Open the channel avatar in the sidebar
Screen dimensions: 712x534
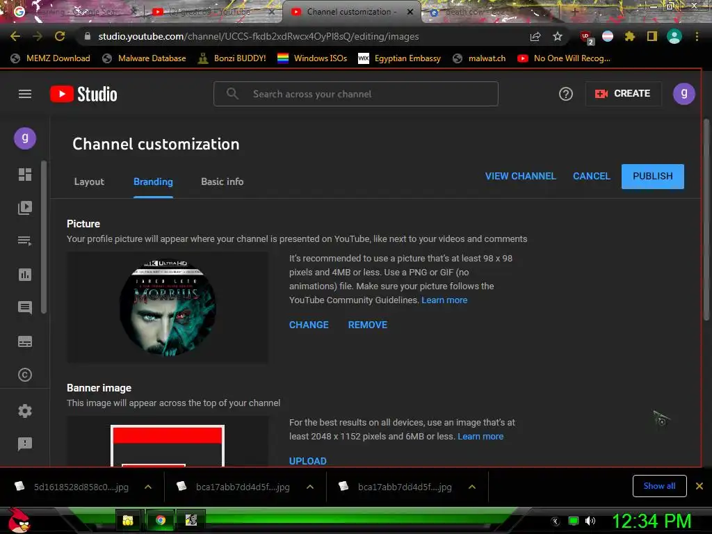pyautogui.click(x=25, y=138)
